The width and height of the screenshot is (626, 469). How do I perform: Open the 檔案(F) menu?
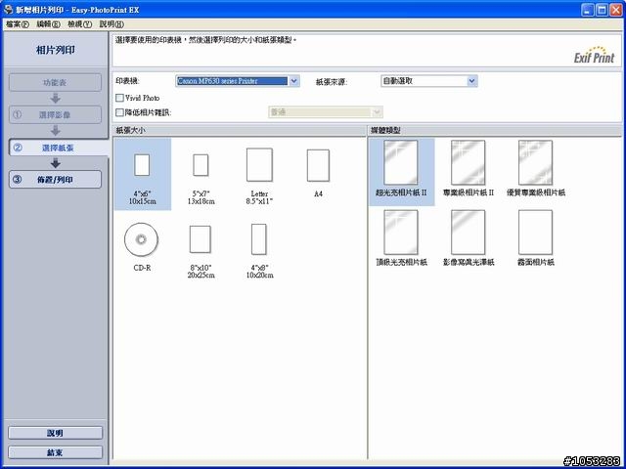coord(18,24)
